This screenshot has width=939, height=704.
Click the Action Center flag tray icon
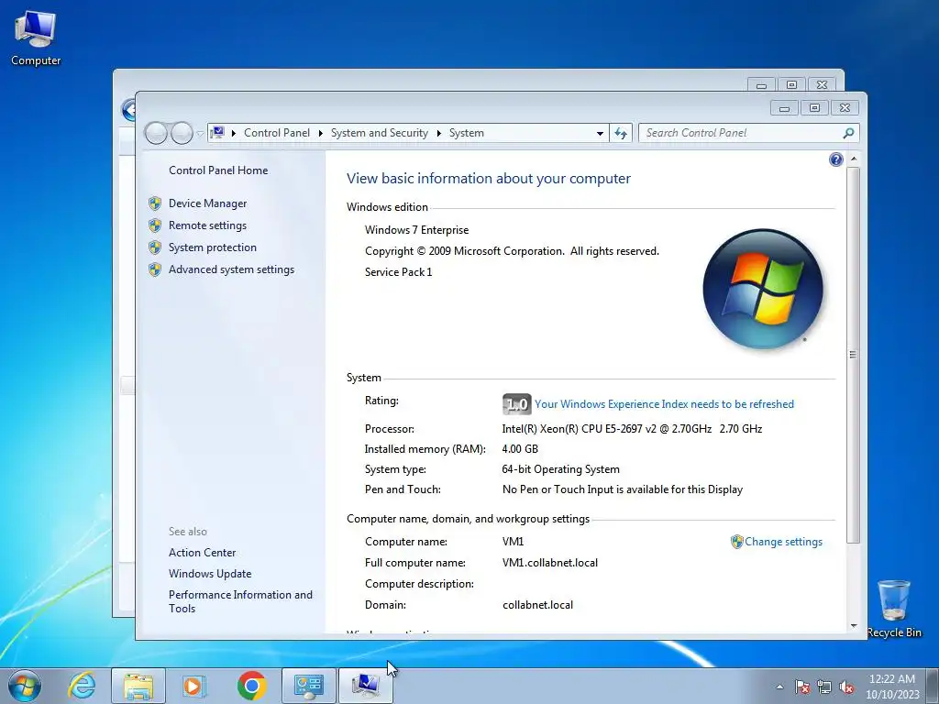[x=802, y=687]
